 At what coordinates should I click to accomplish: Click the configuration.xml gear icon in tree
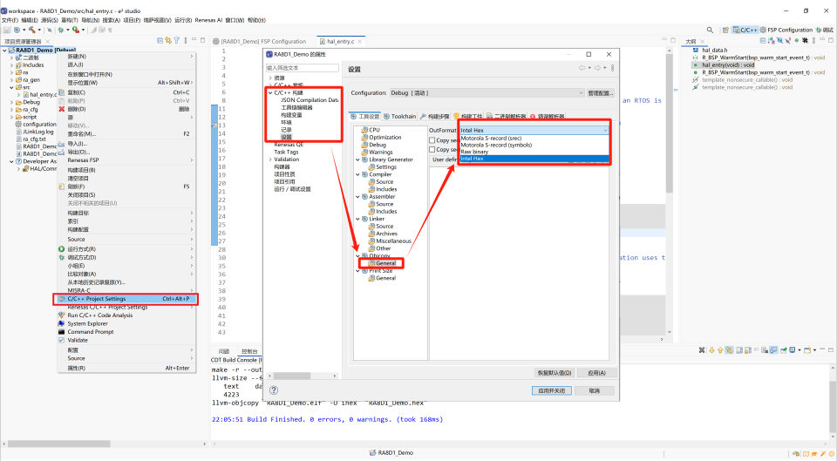coord(18,125)
